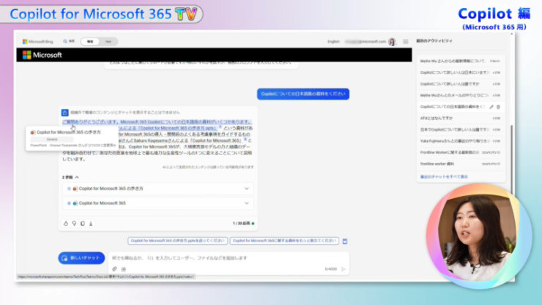Click file icon of 'Copilot for Microsoft 365' reference
The height and width of the screenshot is (305, 542).
point(75,203)
